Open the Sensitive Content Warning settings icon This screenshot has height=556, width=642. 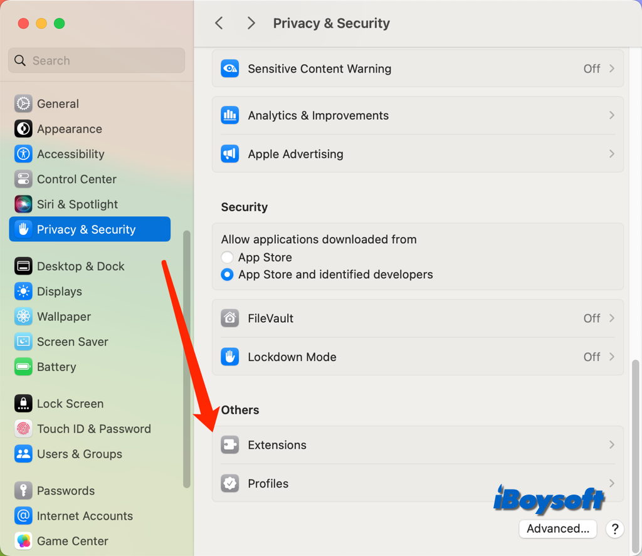coord(230,68)
